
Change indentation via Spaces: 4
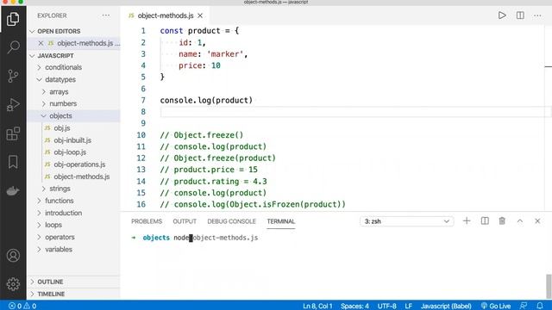(x=354, y=306)
